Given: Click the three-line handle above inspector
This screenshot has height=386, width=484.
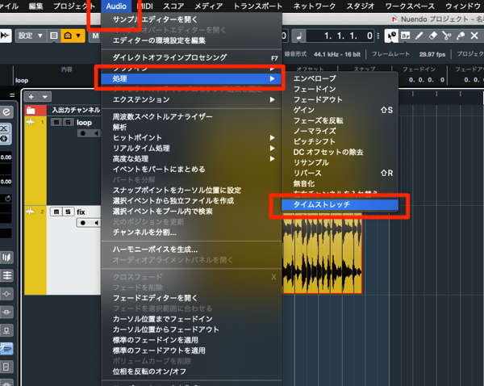Looking at the screenshot, I should tap(12, 95).
